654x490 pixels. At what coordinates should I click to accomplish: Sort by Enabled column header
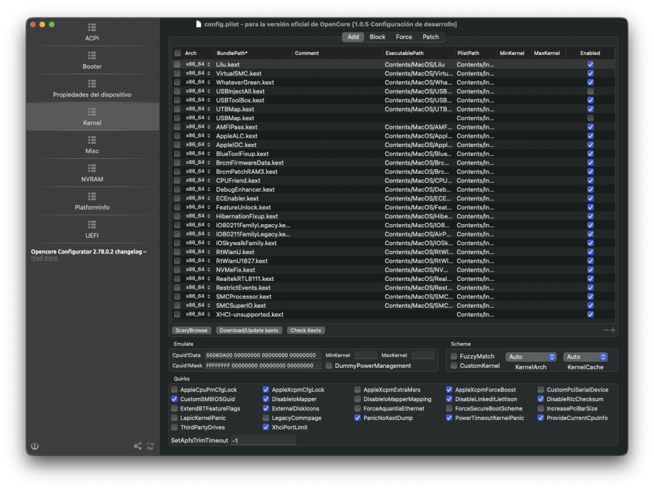coord(590,53)
